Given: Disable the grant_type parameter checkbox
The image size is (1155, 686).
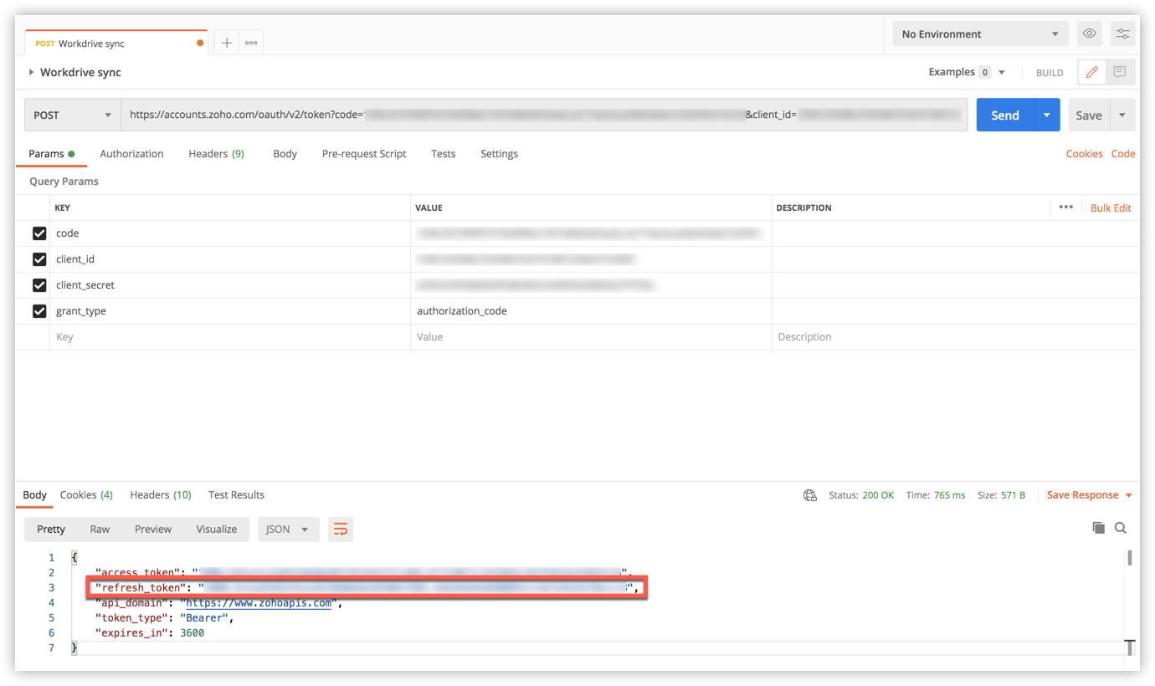Looking at the screenshot, I should click(x=39, y=311).
